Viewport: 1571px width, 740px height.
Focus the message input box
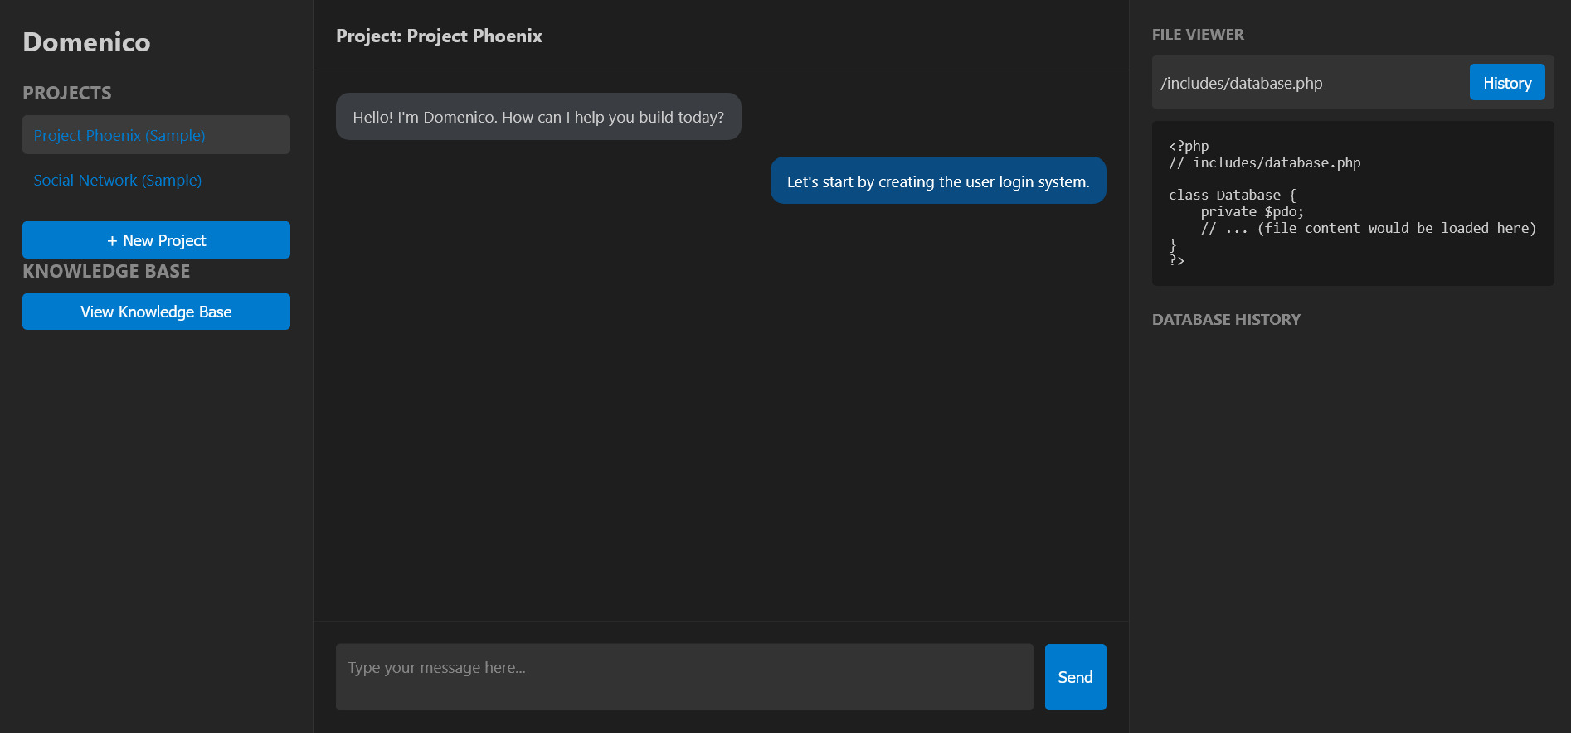(684, 677)
